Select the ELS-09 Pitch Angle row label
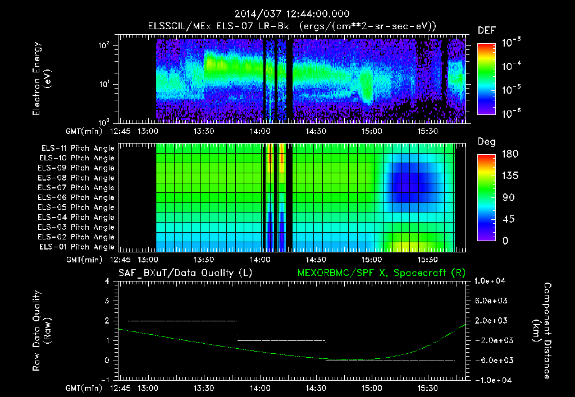Image resolution: width=575 pixels, height=397 pixels. tap(76, 168)
